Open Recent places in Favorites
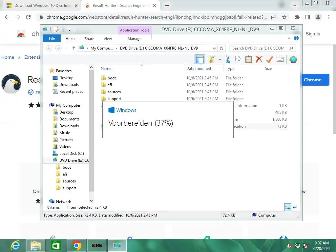Image resolution: width=336 pixels, height=252 pixels. [x=71, y=92]
